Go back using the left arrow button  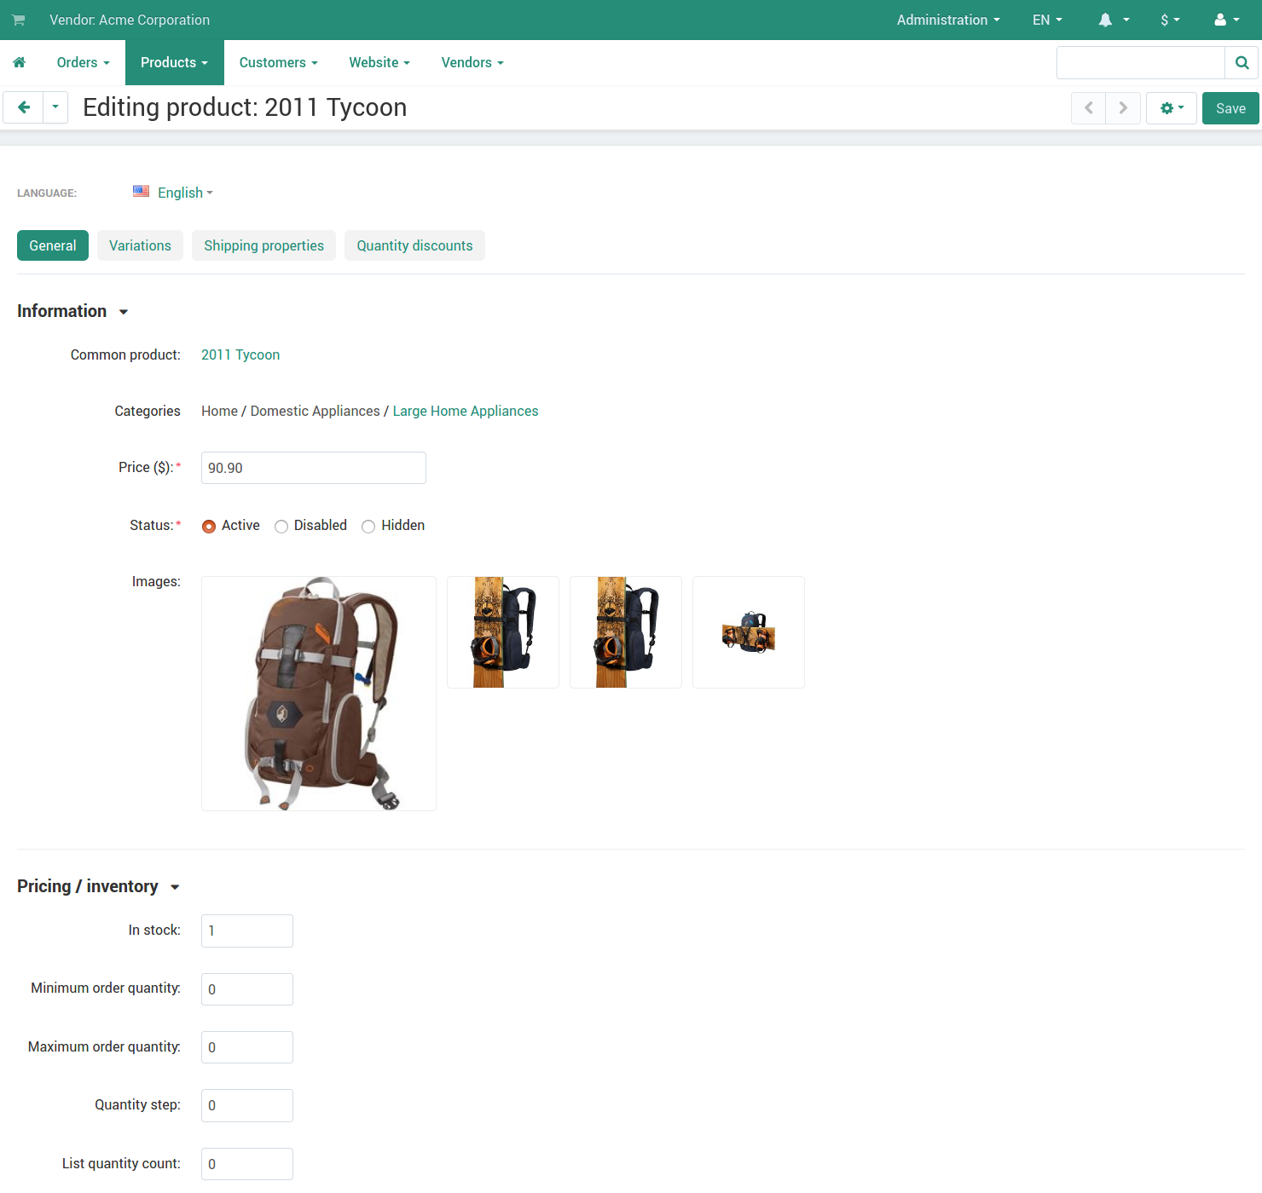coord(24,107)
